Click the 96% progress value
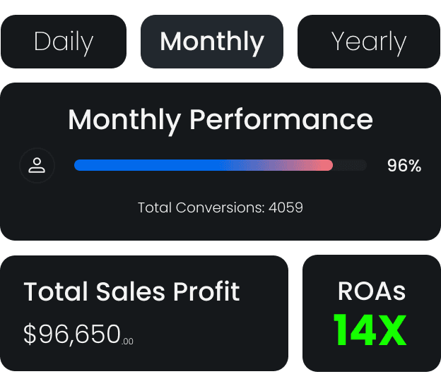The image size is (441, 386). pyautogui.click(x=404, y=166)
